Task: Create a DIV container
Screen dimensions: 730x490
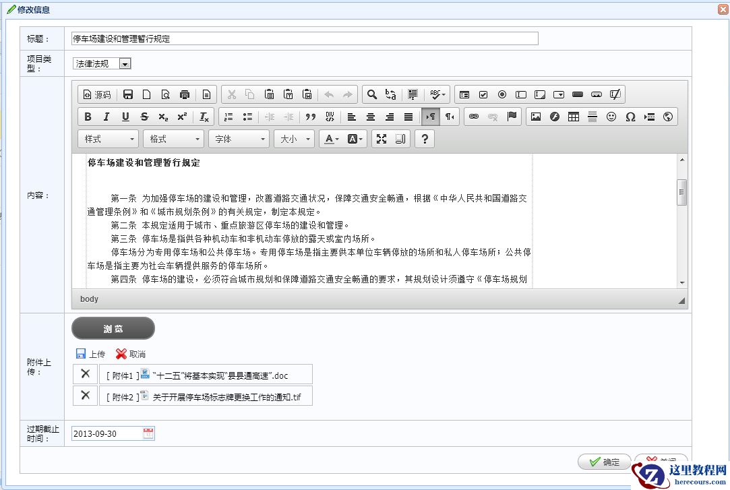Action: click(330, 117)
